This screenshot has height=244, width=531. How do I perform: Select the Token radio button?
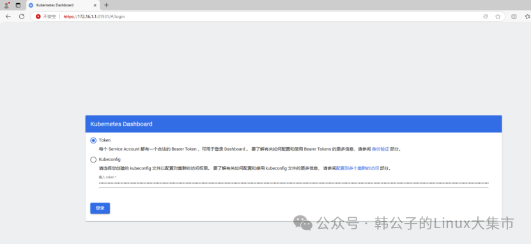tap(93, 140)
